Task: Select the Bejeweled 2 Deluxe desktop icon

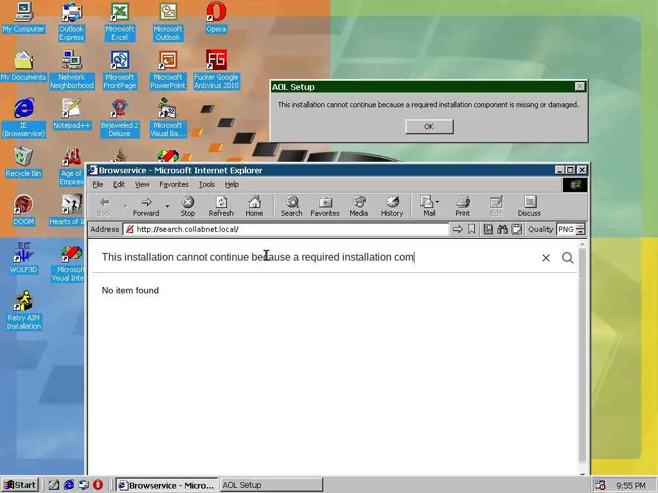Action: (120, 118)
